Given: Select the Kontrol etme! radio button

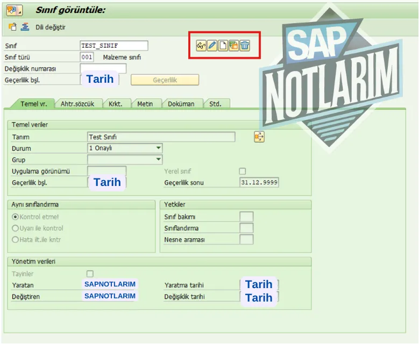Looking at the screenshot, I should pos(15,217).
